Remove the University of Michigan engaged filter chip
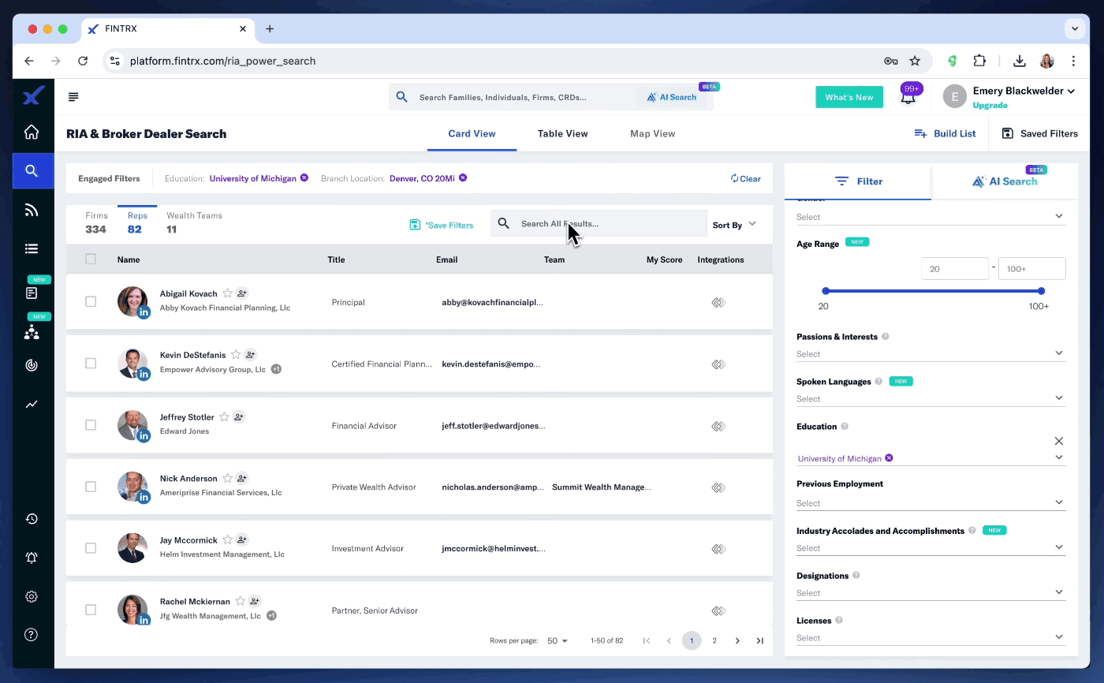This screenshot has width=1104, height=683. pyautogui.click(x=304, y=178)
